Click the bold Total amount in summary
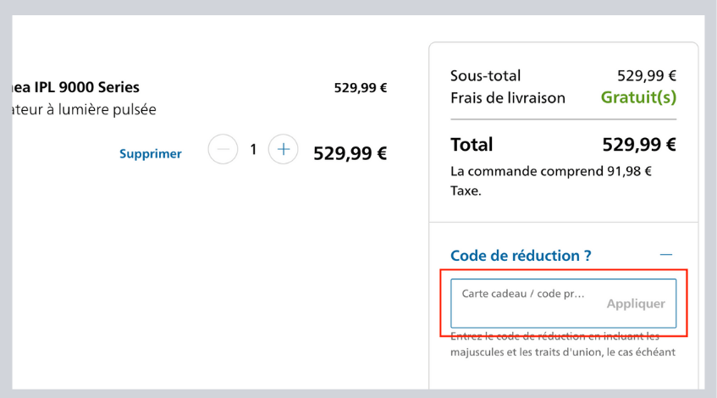The width and height of the screenshot is (717, 398). pyautogui.click(x=639, y=144)
